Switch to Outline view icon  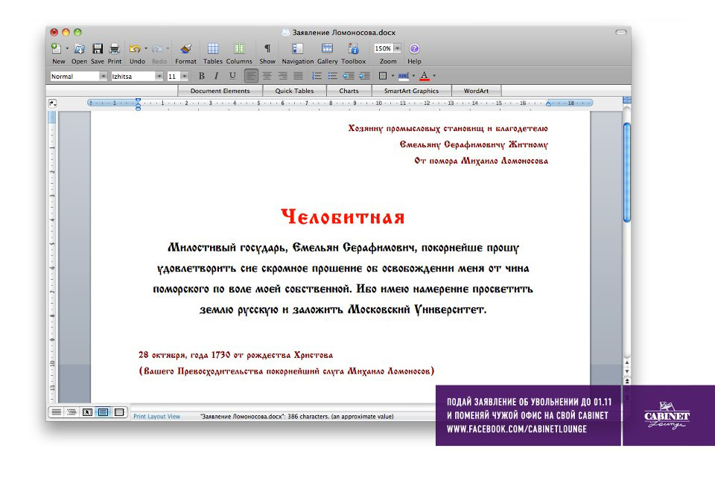point(71,412)
